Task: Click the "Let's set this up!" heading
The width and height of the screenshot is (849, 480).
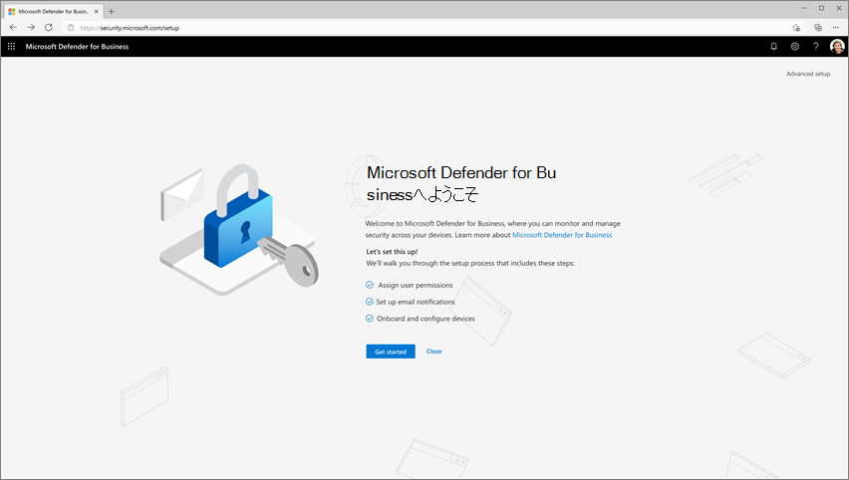Action: click(392, 252)
